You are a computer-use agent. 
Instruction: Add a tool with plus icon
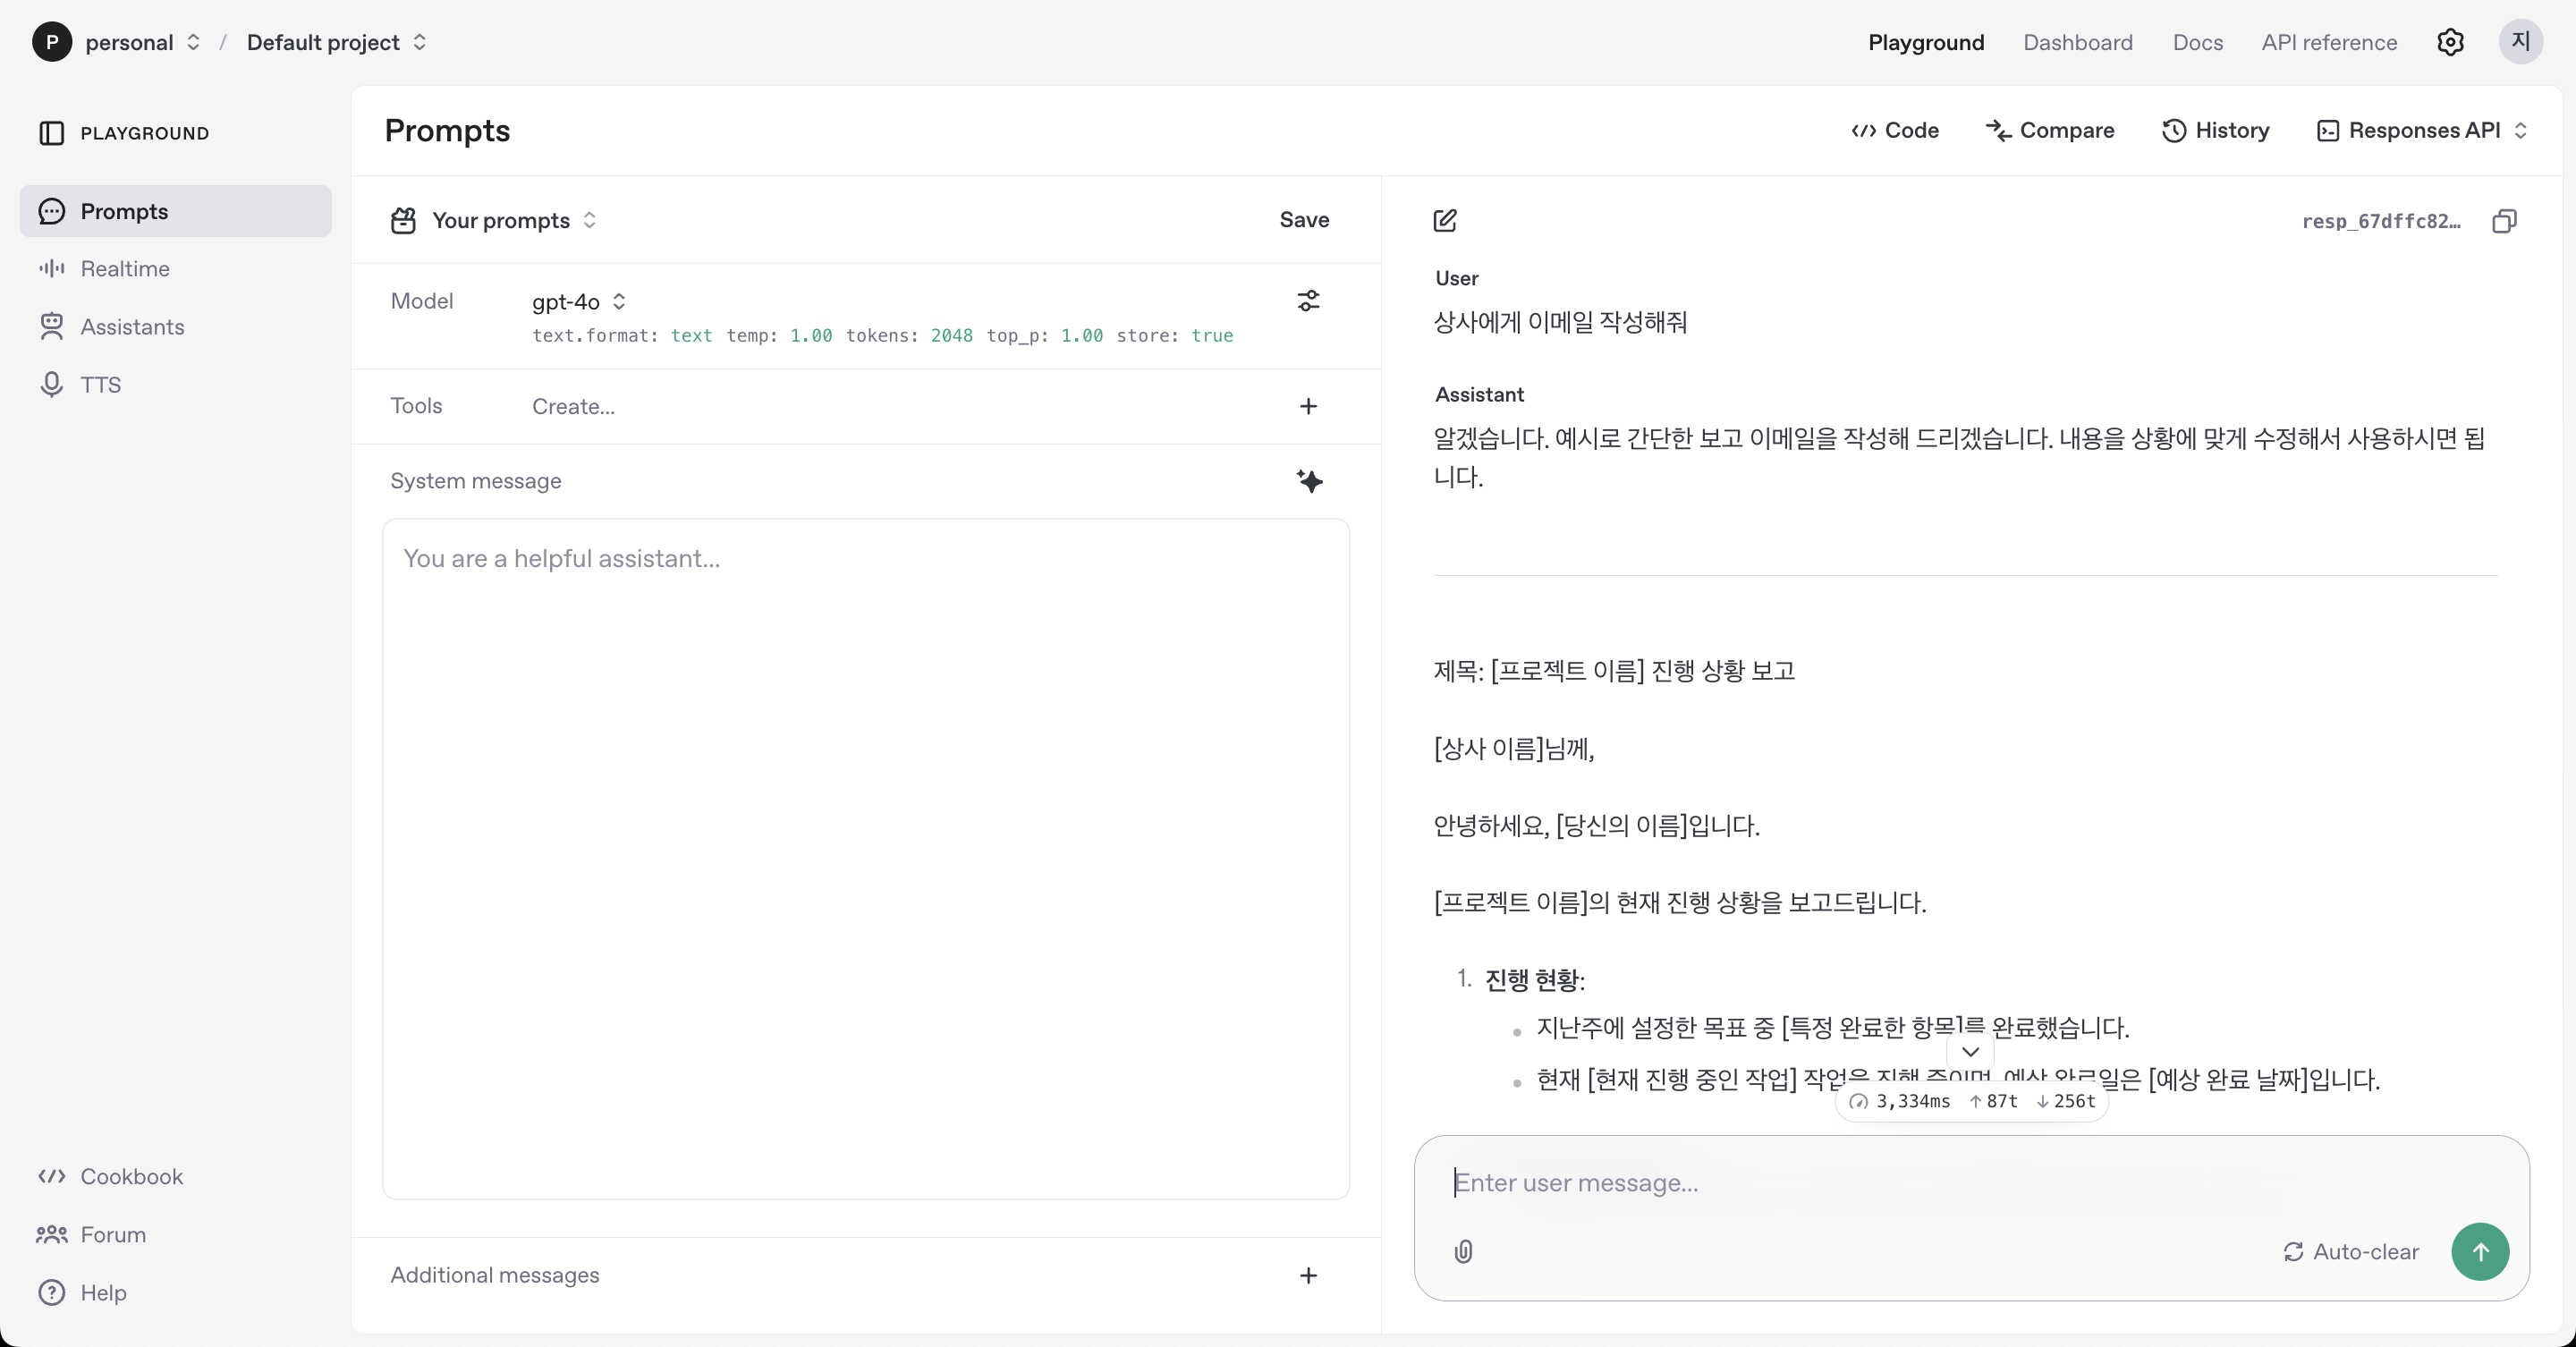[1308, 406]
